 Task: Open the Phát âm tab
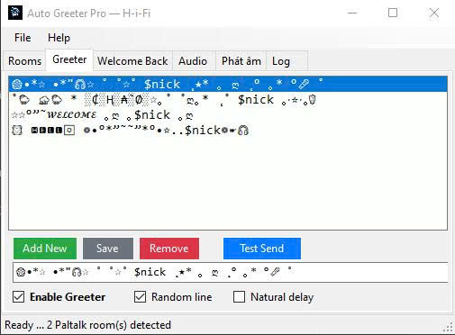(x=241, y=61)
